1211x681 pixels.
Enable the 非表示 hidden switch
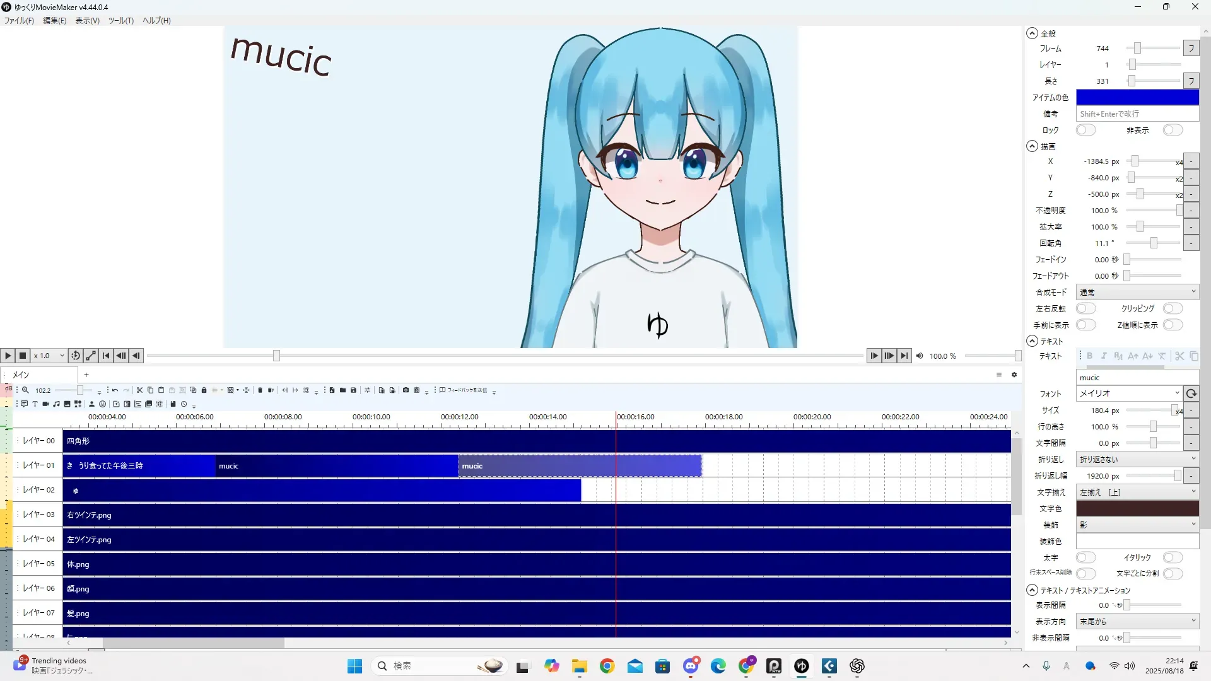1172,130
